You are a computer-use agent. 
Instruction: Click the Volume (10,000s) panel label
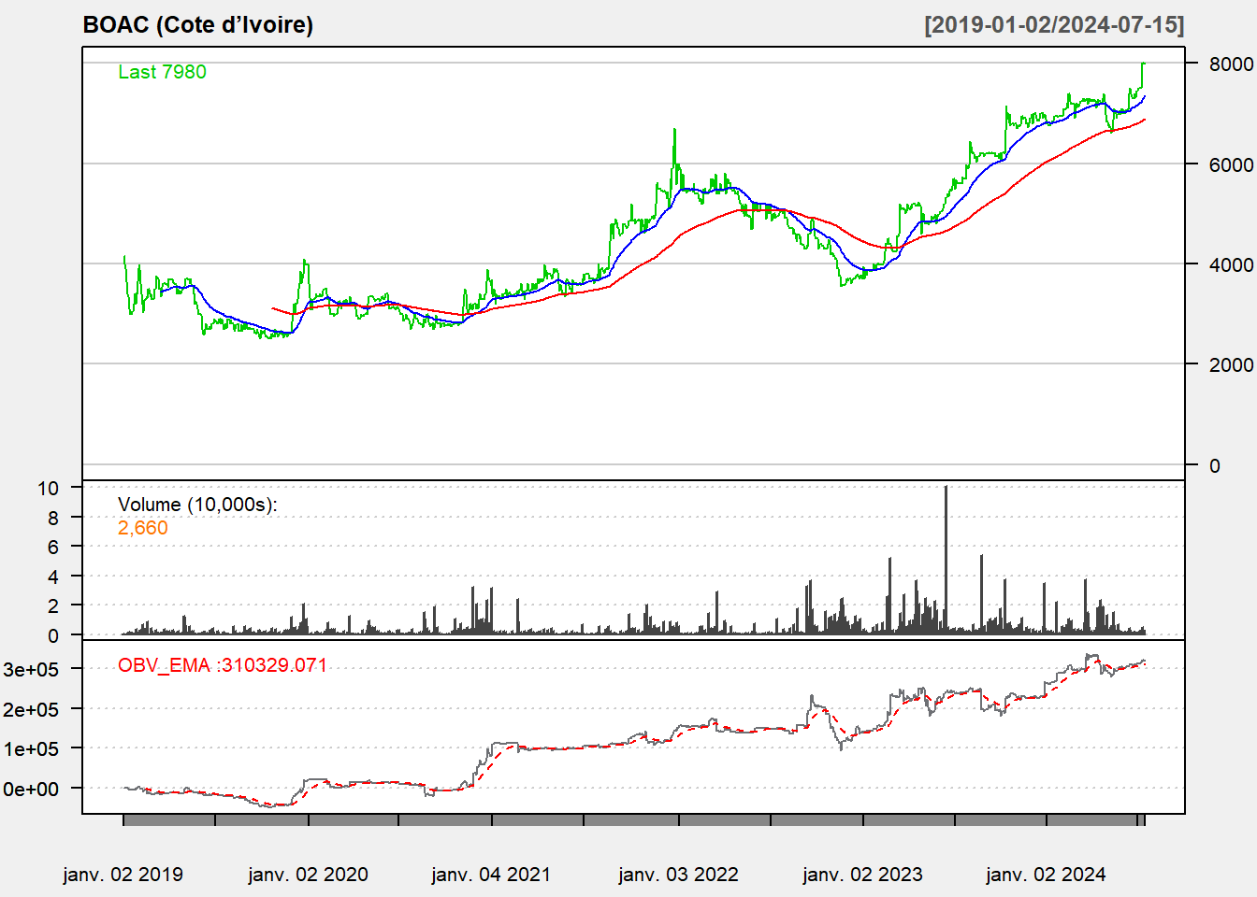tap(197, 505)
